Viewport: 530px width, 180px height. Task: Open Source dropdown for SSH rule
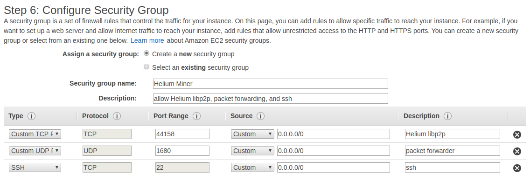252,167
